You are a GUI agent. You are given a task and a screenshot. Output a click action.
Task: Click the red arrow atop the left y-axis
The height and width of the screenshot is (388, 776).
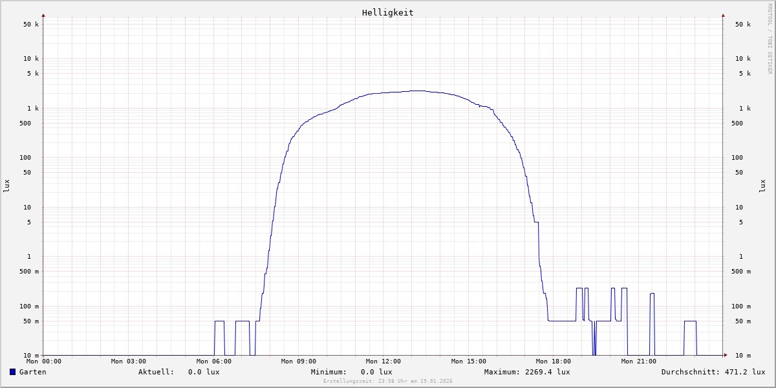click(x=43, y=15)
